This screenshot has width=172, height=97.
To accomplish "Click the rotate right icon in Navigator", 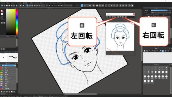I will tap(123, 17).
